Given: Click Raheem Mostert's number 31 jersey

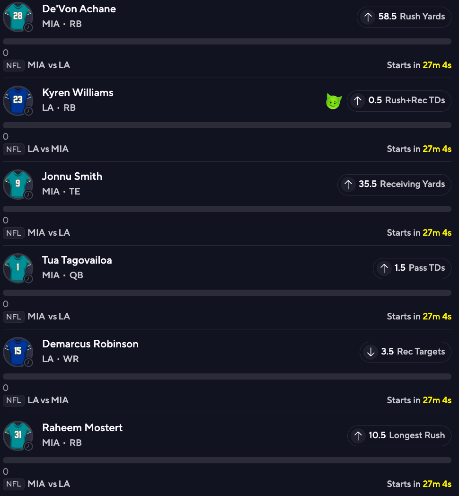Looking at the screenshot, I should pyautogui.click(x=18, y=435).
